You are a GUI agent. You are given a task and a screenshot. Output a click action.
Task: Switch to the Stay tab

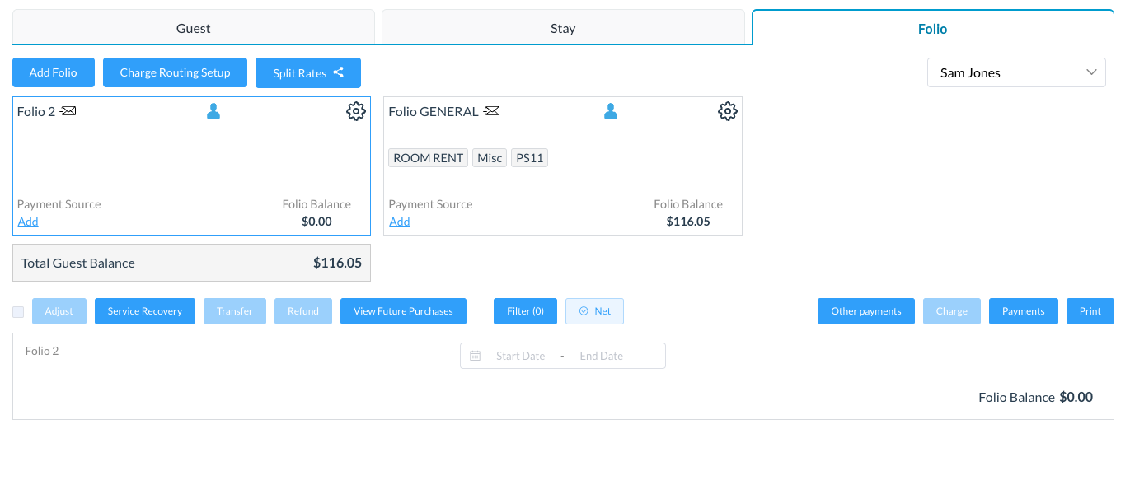point(563,28)
